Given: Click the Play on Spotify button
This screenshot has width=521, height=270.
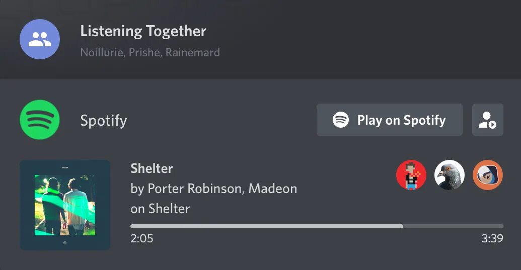Looking at the screenshot, I should [390, 120].
